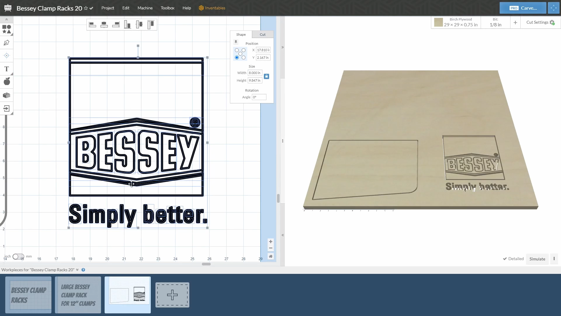Align selected objects to left edge
The image size is (561, 316).
[93, 24]
